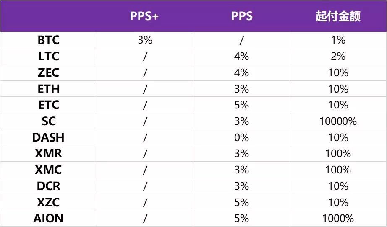Select the BTC row label
Screen dimensions: 387x227
pos(49,40)
